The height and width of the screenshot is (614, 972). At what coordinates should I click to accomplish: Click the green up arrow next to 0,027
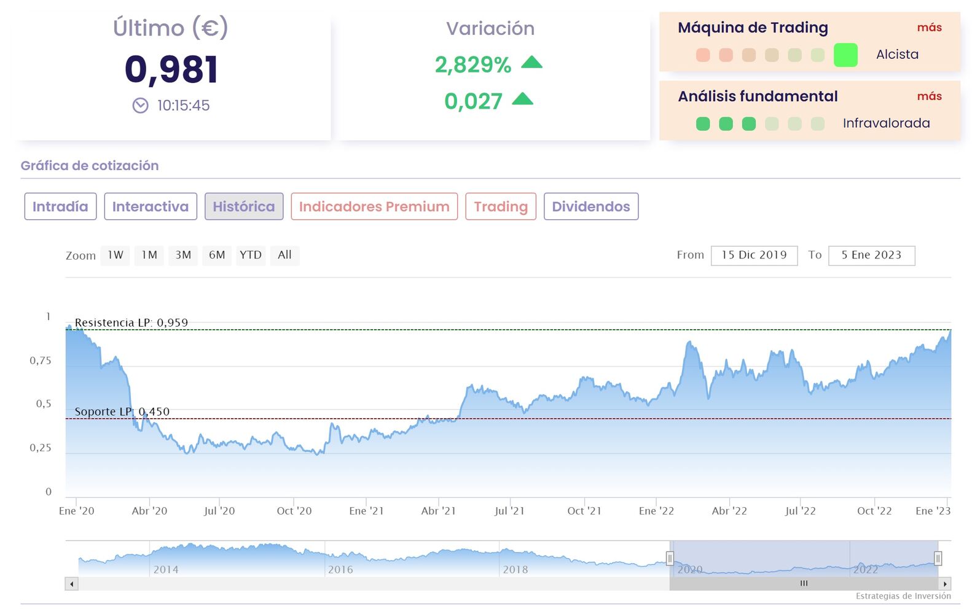click(x=522, y=99)
